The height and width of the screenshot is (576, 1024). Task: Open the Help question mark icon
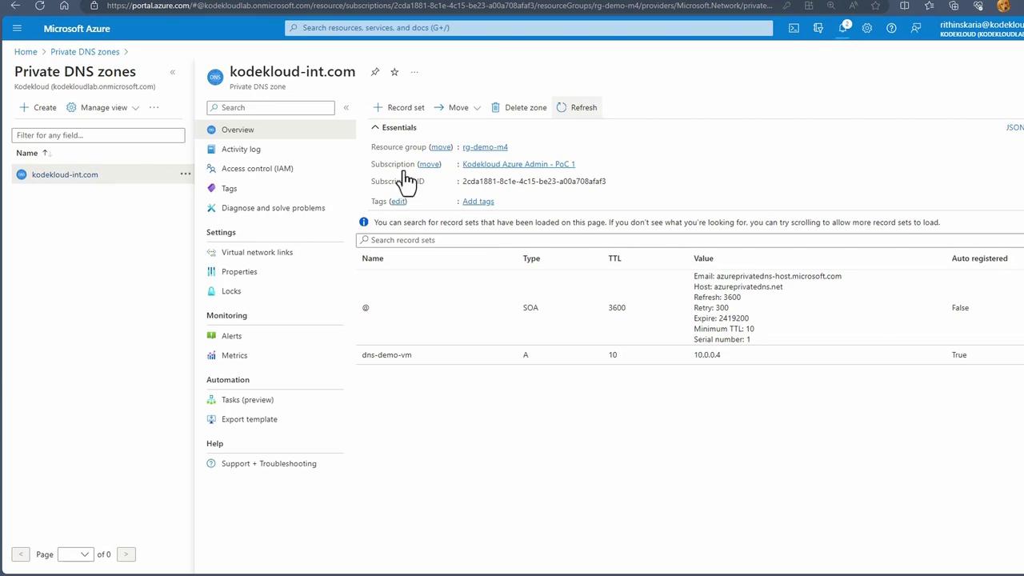[891, 28]
